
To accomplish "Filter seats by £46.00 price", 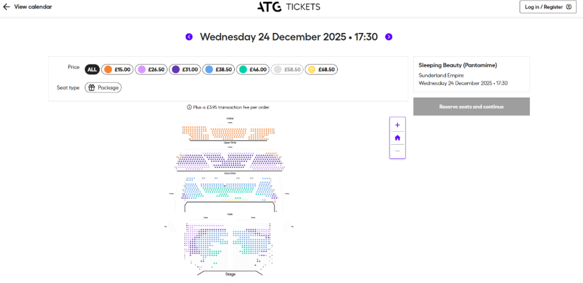I will click(252, 69).
